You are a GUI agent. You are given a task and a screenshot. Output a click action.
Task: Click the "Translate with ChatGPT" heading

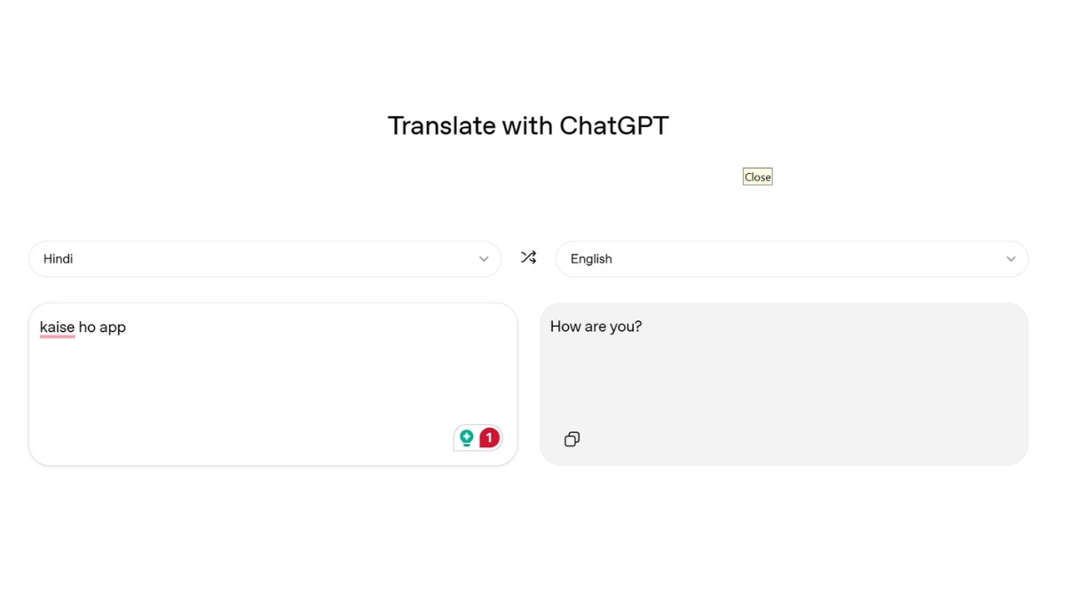tap(528, 125)
